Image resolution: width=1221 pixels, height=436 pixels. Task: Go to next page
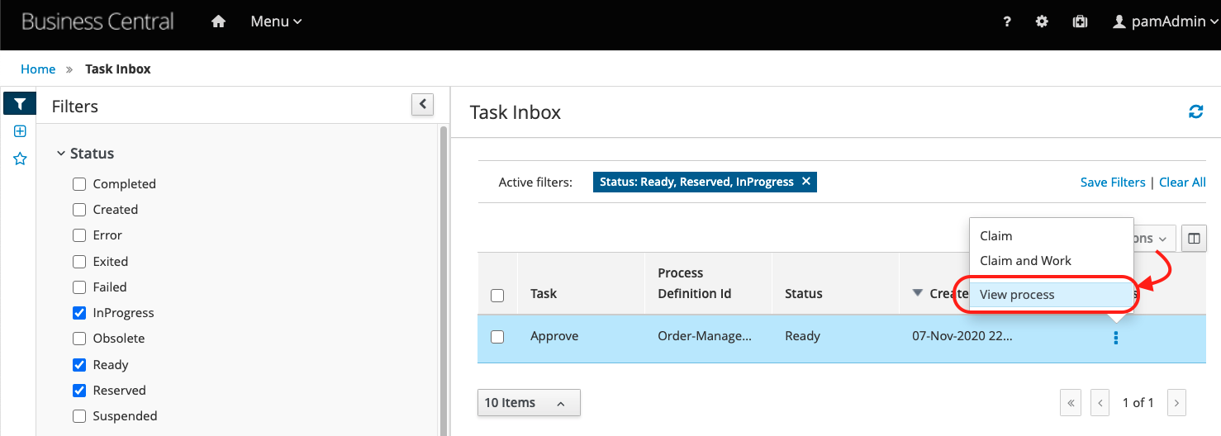[1176, 403]
